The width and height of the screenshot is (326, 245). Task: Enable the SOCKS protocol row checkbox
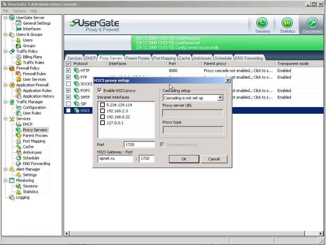(x=68, y=84)
